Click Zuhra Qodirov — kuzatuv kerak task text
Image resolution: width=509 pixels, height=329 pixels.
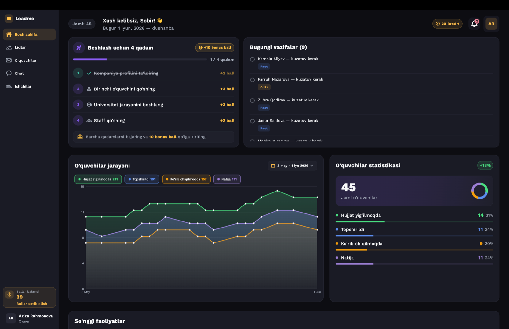point(288,100)
